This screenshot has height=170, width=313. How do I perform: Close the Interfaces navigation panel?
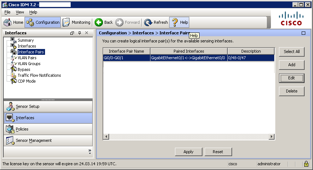click(87, 33)
